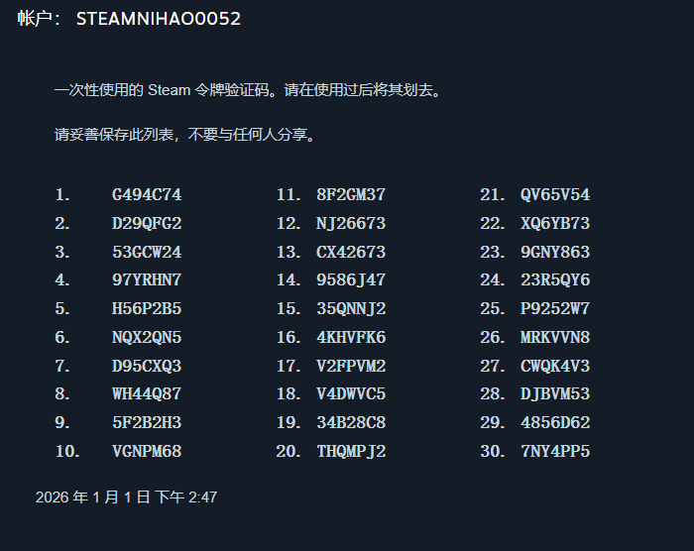Screen dimensions: 694x551
Task: Click the 2026 date and time stamp
Action: pos(126,497)
